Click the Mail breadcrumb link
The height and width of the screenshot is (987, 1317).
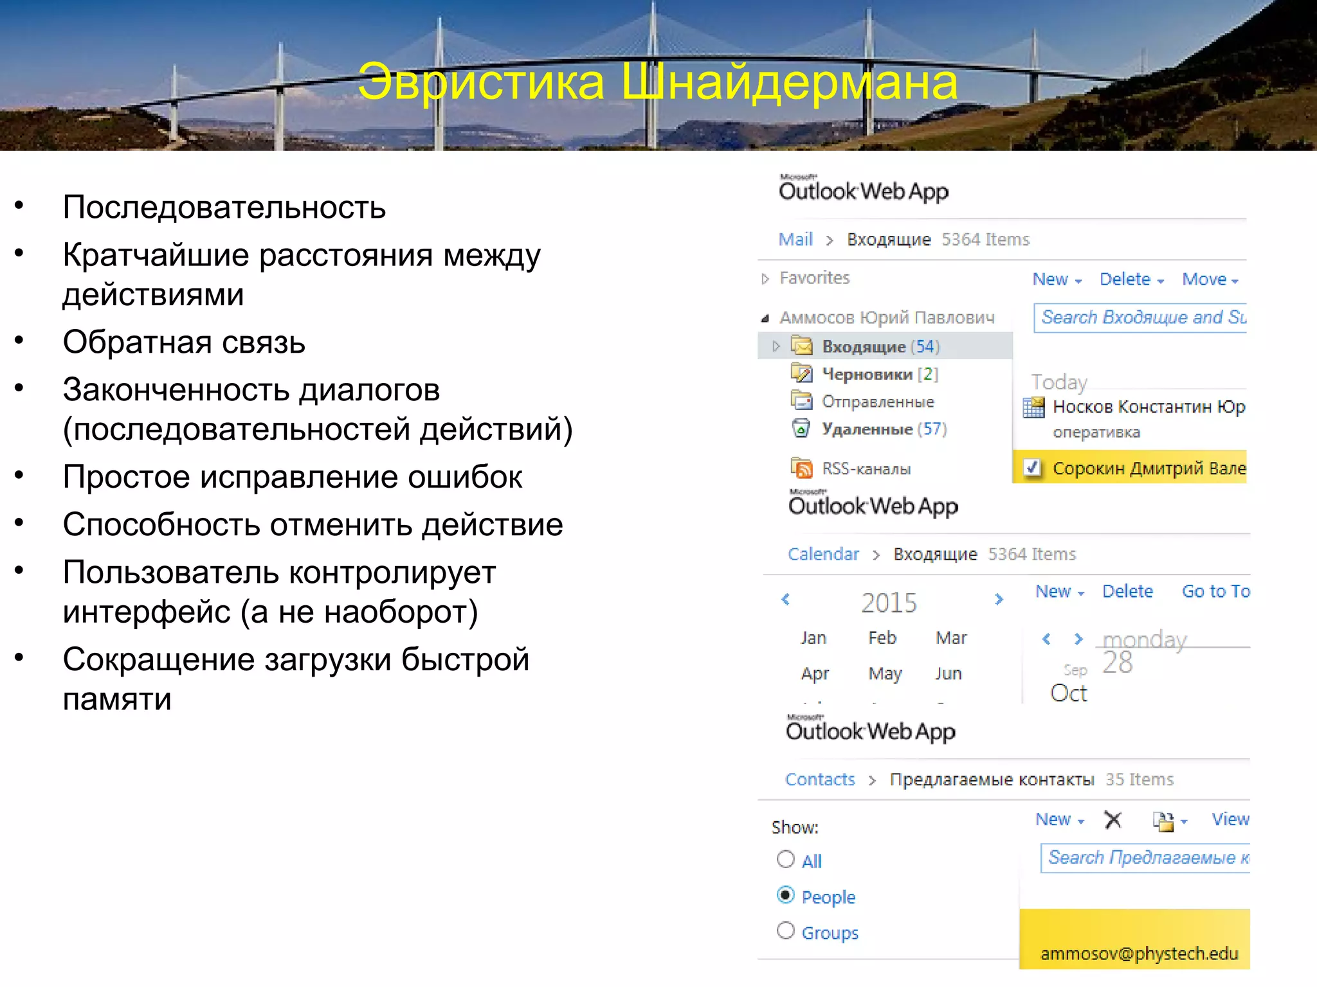pos(795,240)
